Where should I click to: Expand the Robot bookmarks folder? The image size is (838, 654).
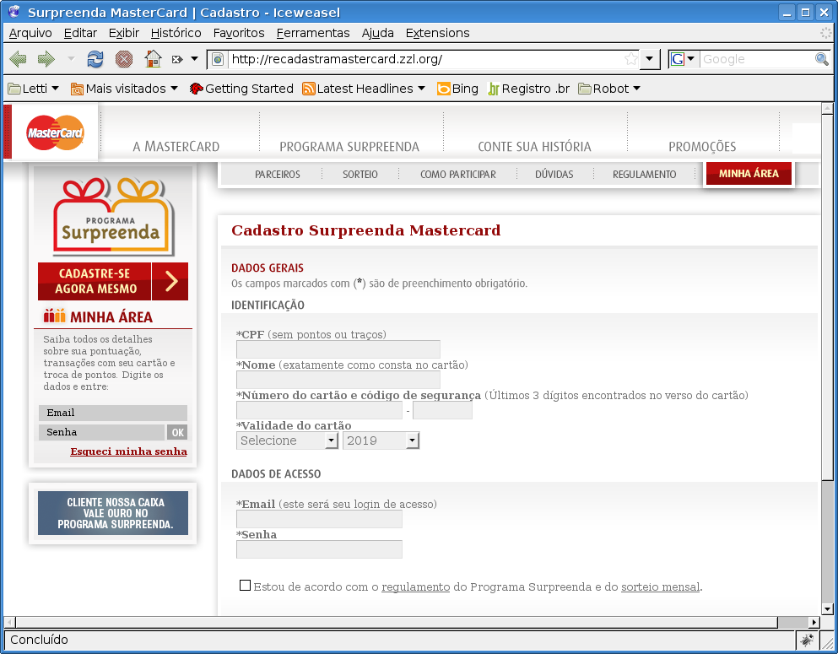tap(609, 89)
